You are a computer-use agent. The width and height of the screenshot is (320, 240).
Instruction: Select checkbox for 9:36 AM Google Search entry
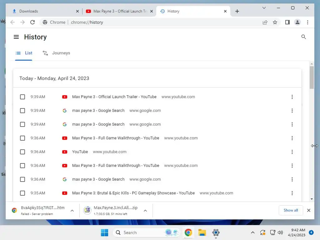(22, 179)
